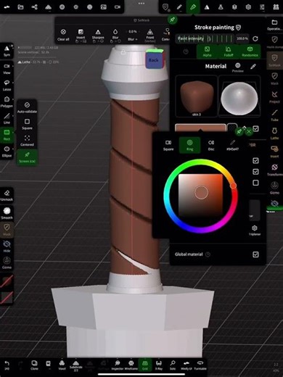Open the three-dots overflow menu at top
This screenshot has height=377, width=283.
tap(141, 4)
